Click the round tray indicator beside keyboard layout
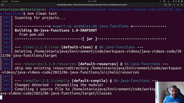The width and height of the screenshot is (184, 103). tap(164, 1)
